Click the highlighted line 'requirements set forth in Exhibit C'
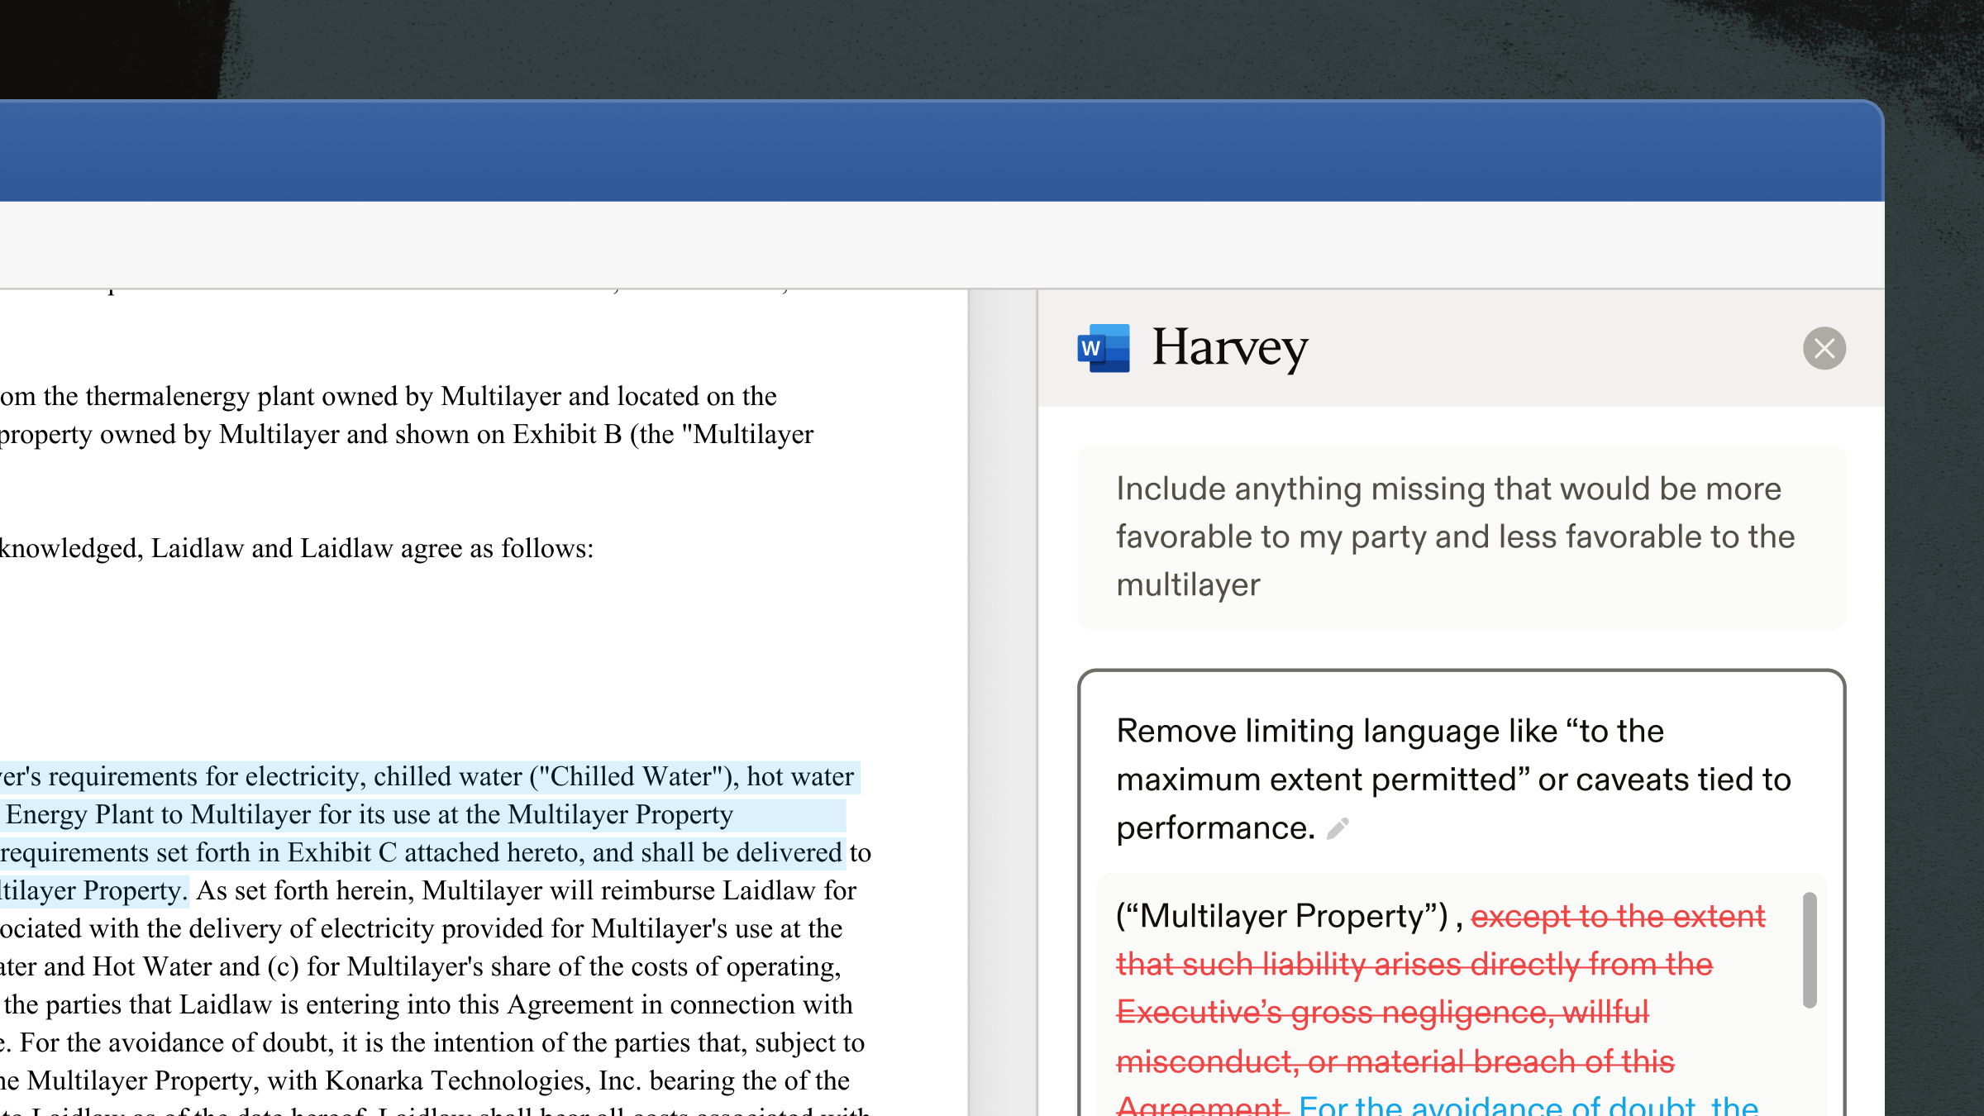 (422, 853)
